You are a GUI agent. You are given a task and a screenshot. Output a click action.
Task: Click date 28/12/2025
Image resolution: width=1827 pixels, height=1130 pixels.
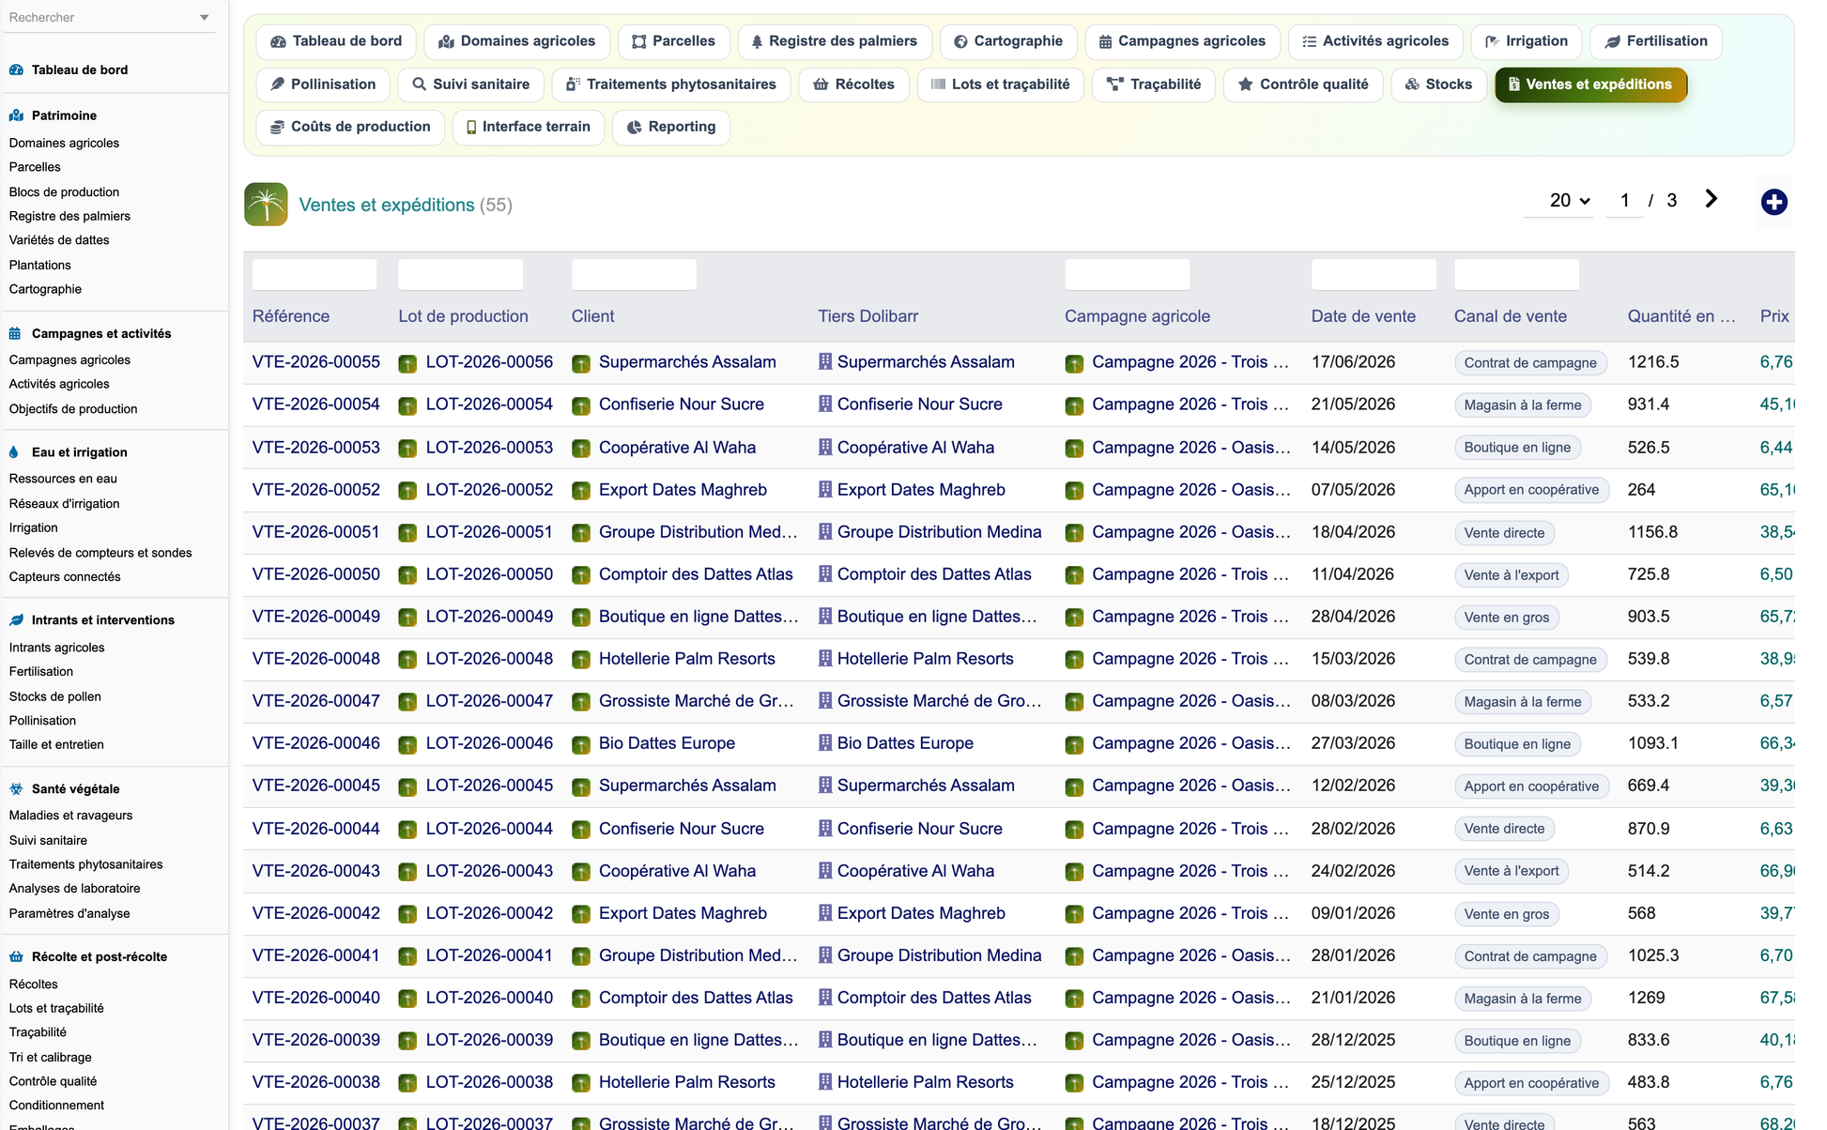click(1353, 1040)
